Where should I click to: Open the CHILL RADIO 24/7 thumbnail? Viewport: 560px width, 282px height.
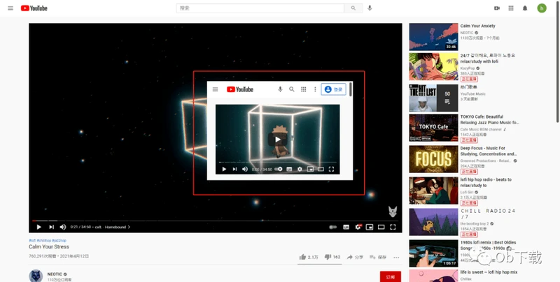[x=433, y=222]
